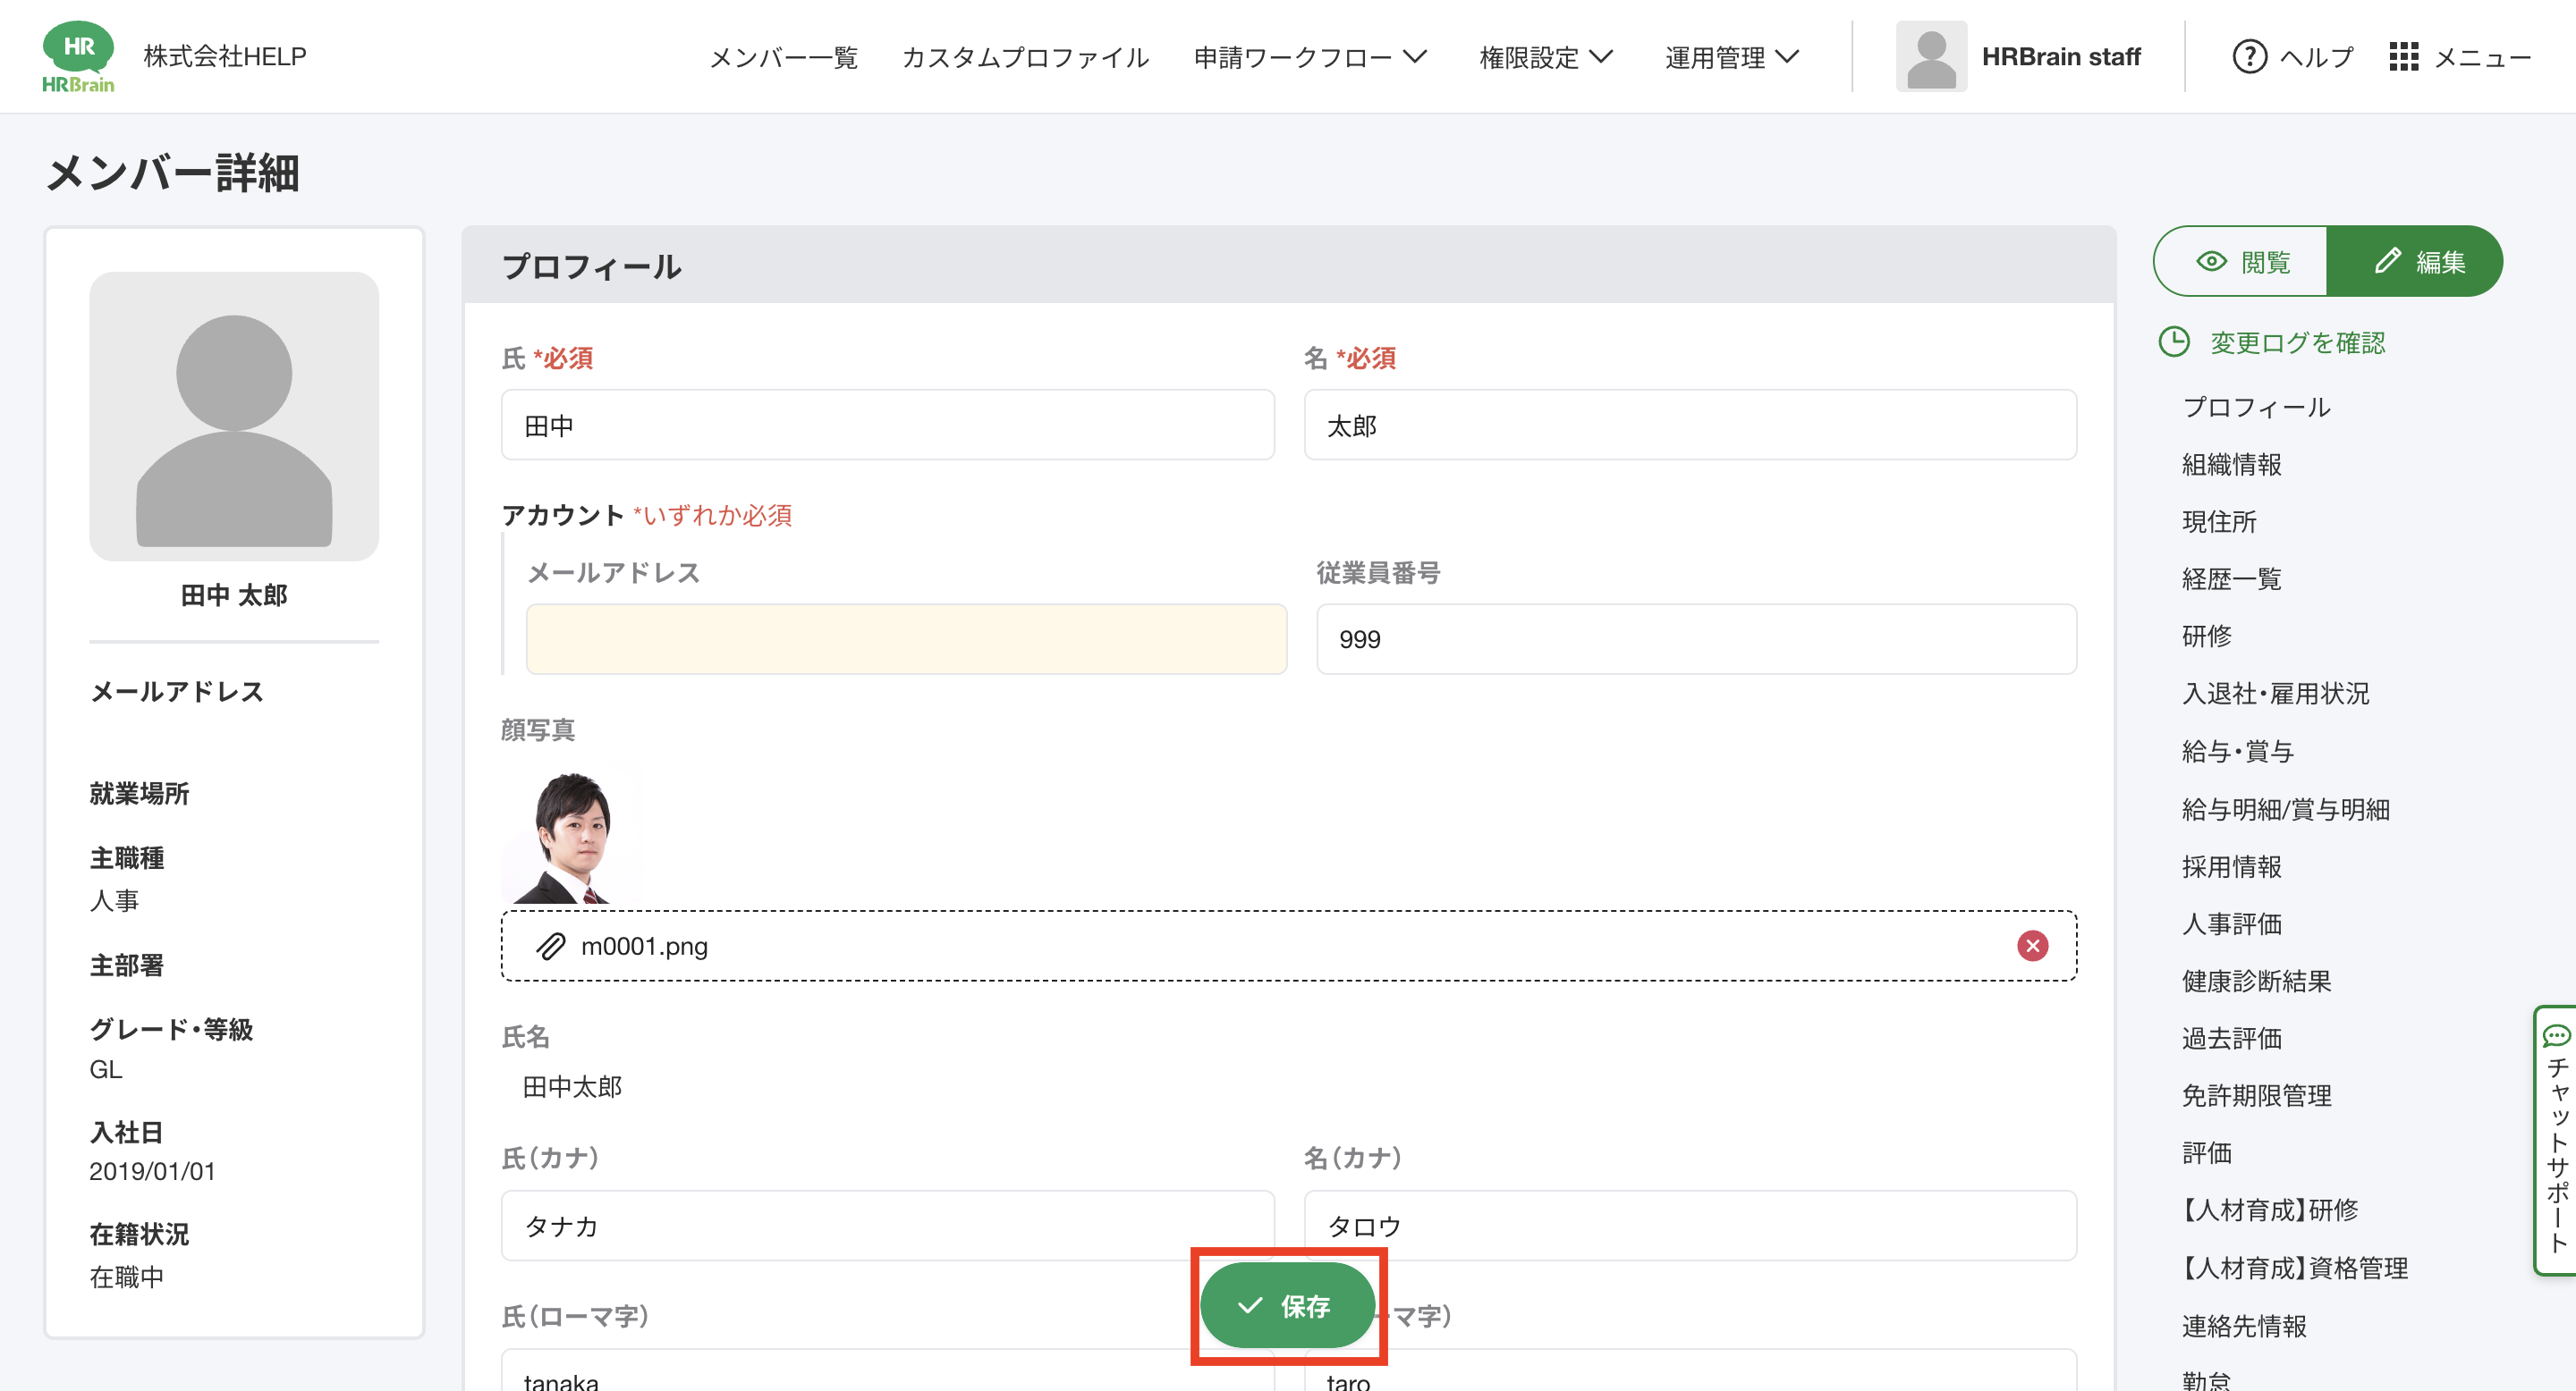Viewport: 2576px width, 1391px height.
Task: Focus the empty メールアドレス input
Action: tap(906, 639)
